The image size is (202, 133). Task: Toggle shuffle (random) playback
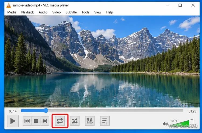(x=75, y=121)
